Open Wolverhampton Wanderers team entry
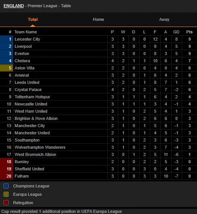Image resolution: width=197 pixels, height=214 pixels. pyautogui.click(x=40, y=147)
